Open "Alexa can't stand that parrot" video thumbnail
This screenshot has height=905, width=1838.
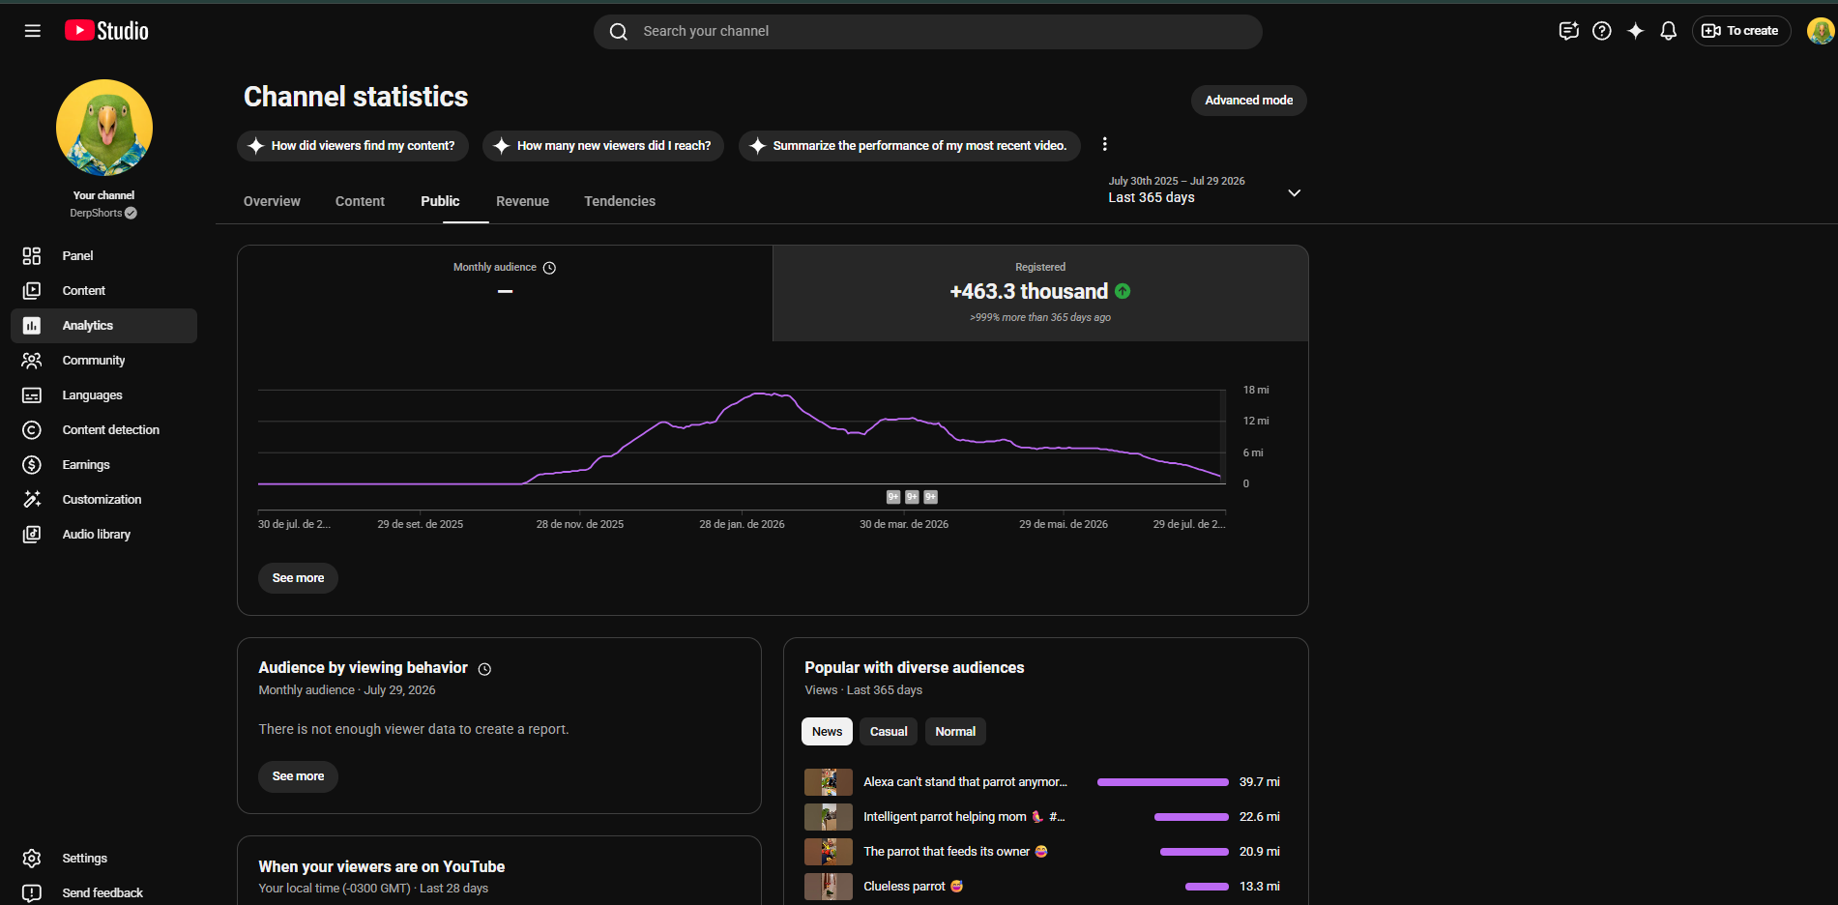coord(829,782)
